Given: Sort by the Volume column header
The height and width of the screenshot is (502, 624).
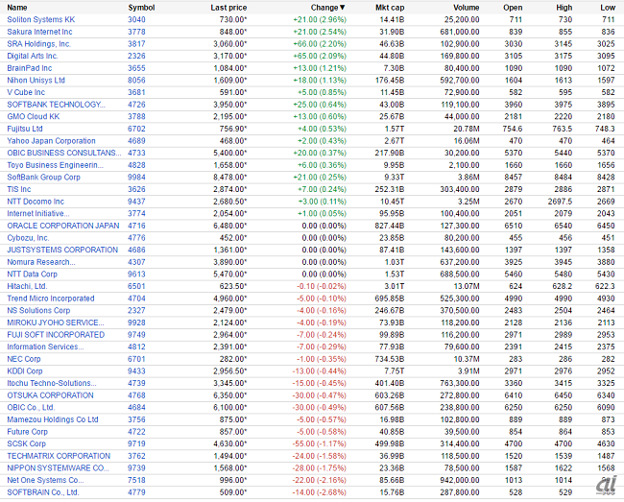Looking at the screenshot, I should (x=466, y=8).
